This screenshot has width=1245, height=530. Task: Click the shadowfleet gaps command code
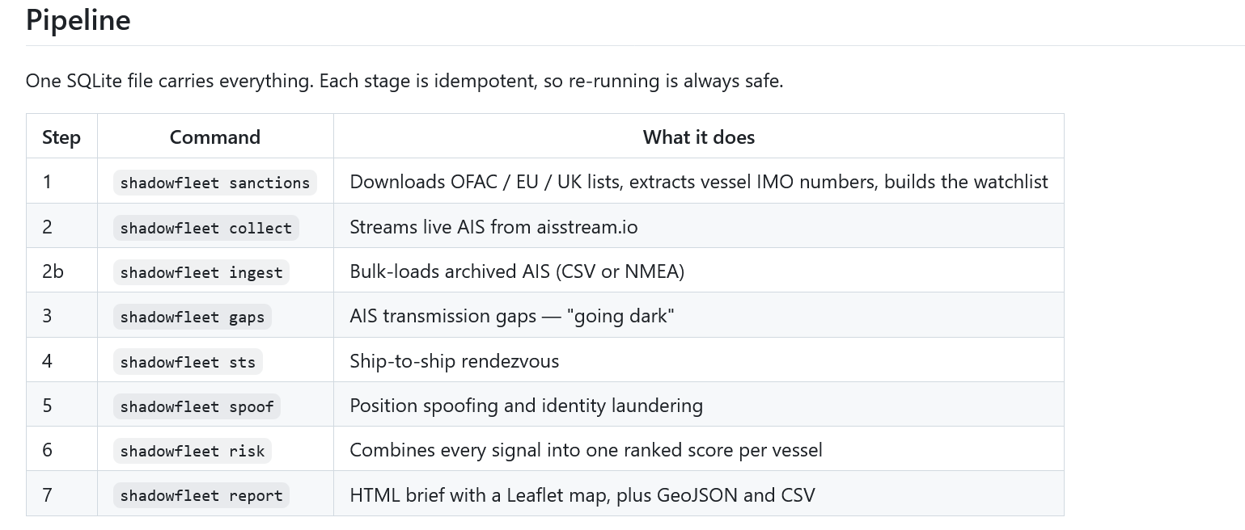tap(193, 317)
